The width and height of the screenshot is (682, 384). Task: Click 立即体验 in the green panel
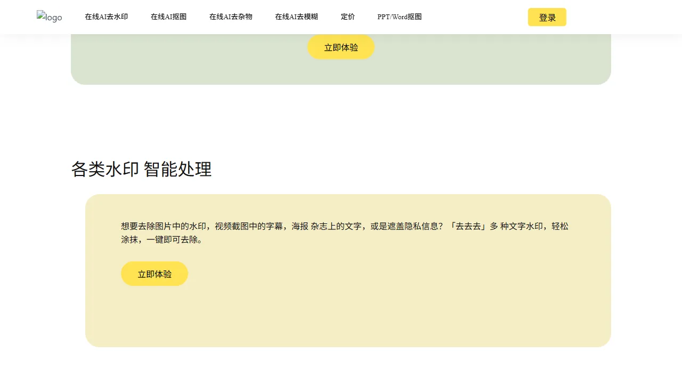point(341,47)
